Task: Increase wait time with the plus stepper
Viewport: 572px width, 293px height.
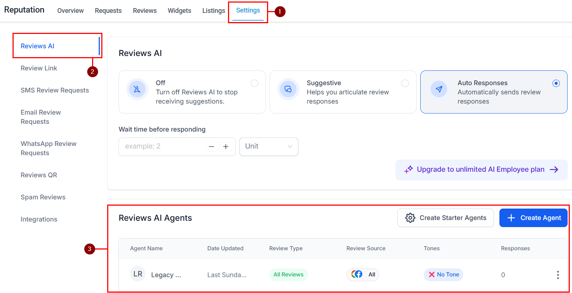Action: [226, 146]
